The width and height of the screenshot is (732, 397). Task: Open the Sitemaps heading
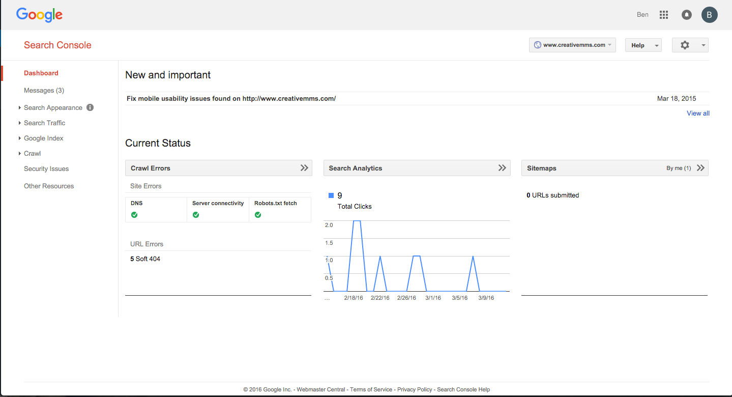542,168
